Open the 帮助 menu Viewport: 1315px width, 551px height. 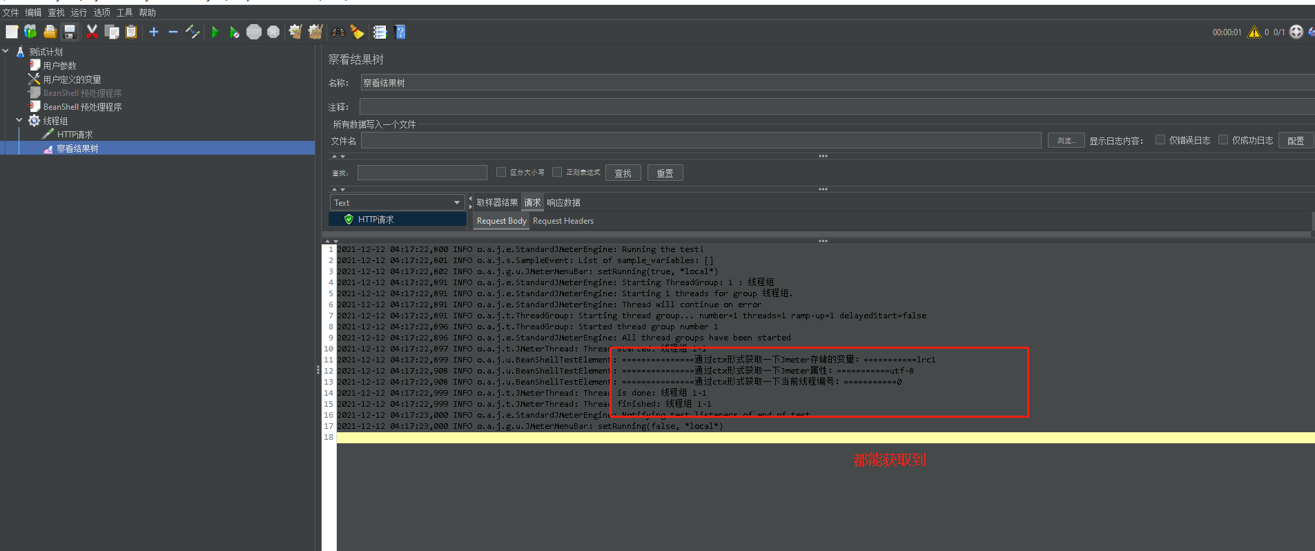point(147,12)
